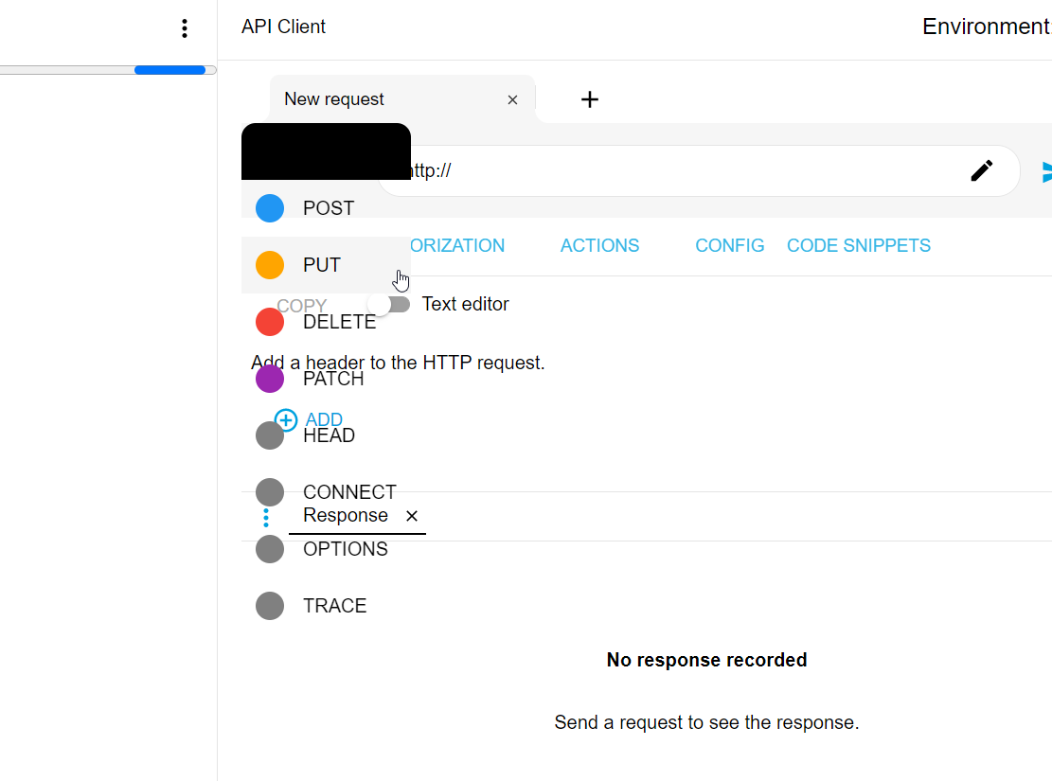Image resolution: width=1052 pixels, height=781 pixels.
Task: Close the Response panel tab
Action: pos(412,515)
